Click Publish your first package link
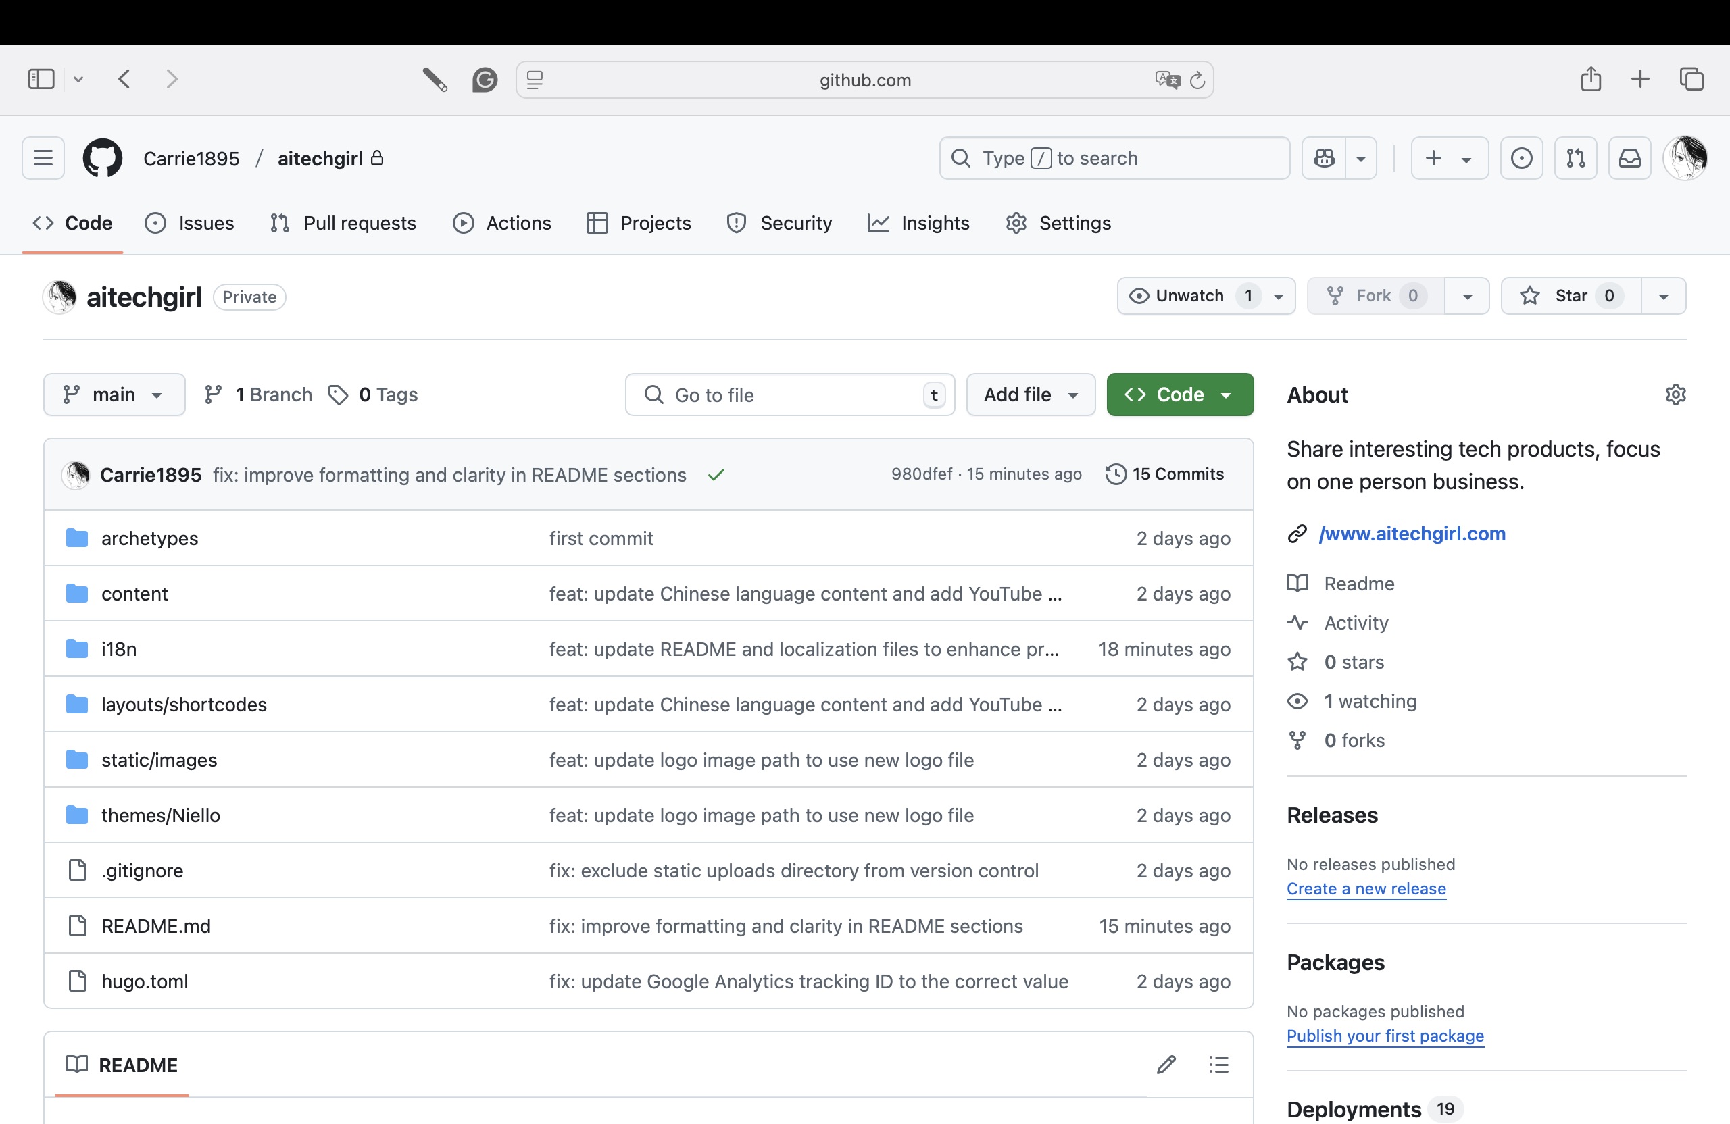Image resolution: width=1730 pixels, height=1124 pixels. pos(1385,1036)
